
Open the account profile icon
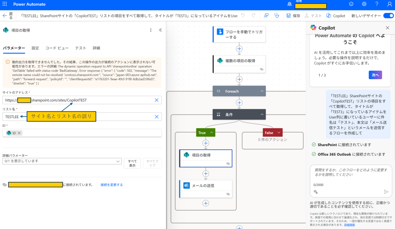[389, 4]
